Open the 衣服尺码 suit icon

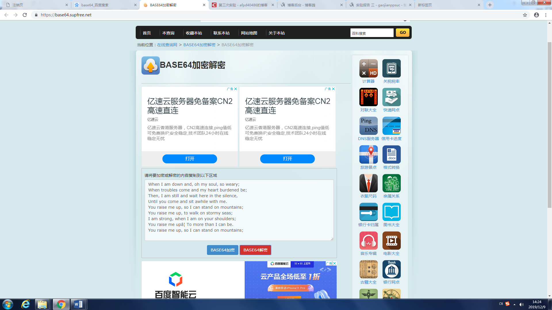[368, 183]
